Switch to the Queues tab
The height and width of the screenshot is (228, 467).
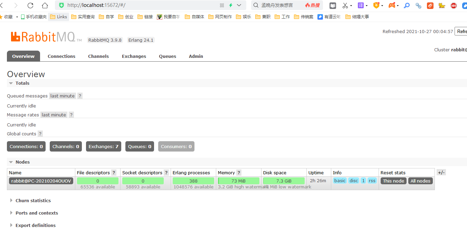point(168,56)
